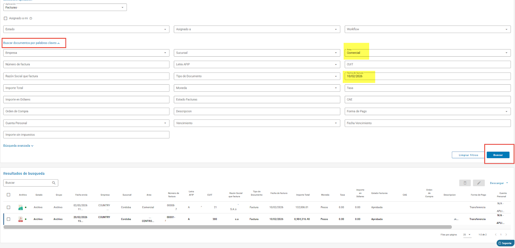Image resolution: width=515 pixels, height=248 pixels.
Task: Open the PDF file icon in second row
Action: [x=21, y=219]
